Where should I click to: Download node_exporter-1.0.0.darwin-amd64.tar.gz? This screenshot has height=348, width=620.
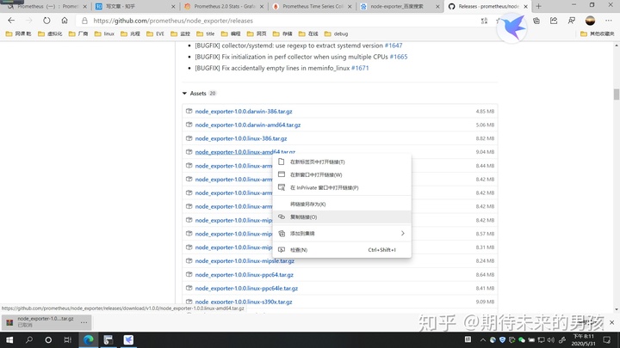[248, 125]
